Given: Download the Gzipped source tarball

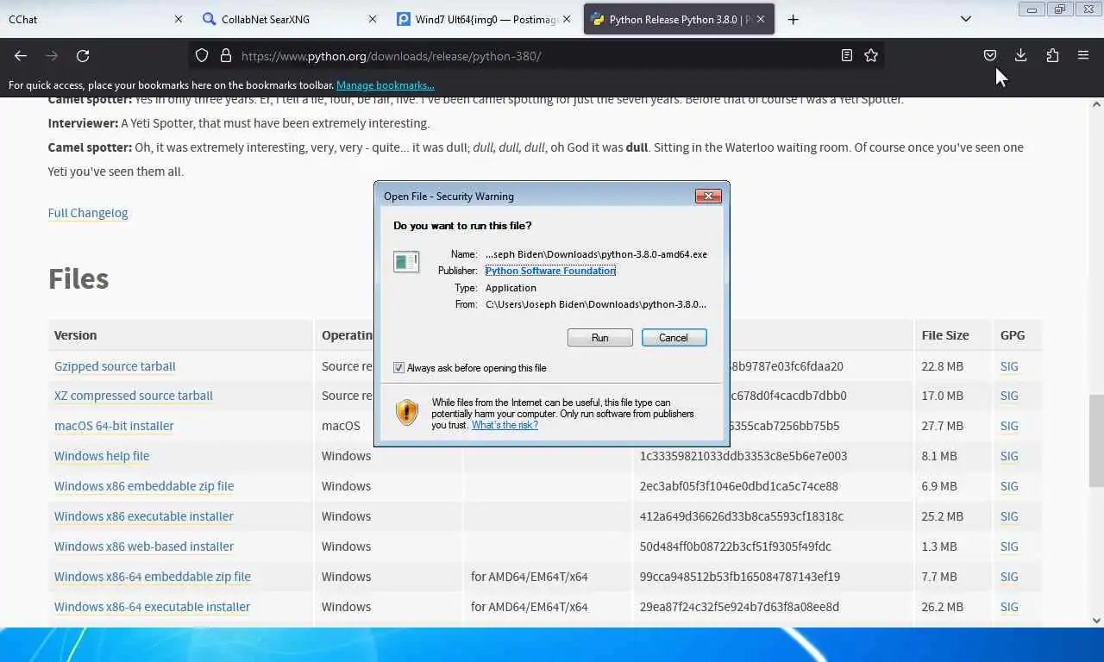Looking at the screenshot, I should 115,366.
